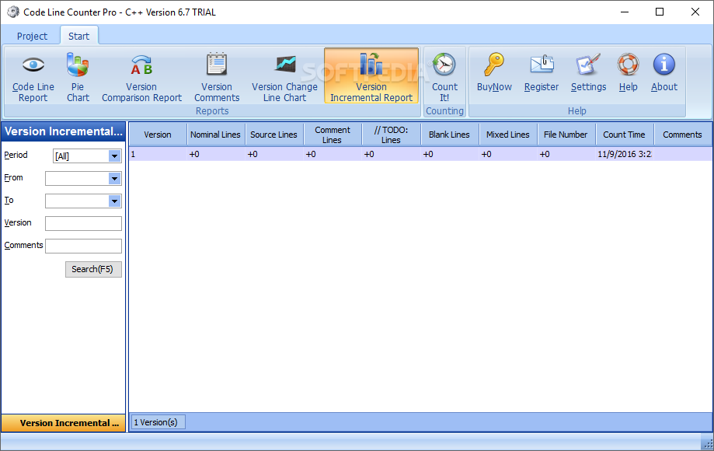Screen dimensions: 714x451
Task: Open Help lifebuoy icon
Action: tap(628, 65)
